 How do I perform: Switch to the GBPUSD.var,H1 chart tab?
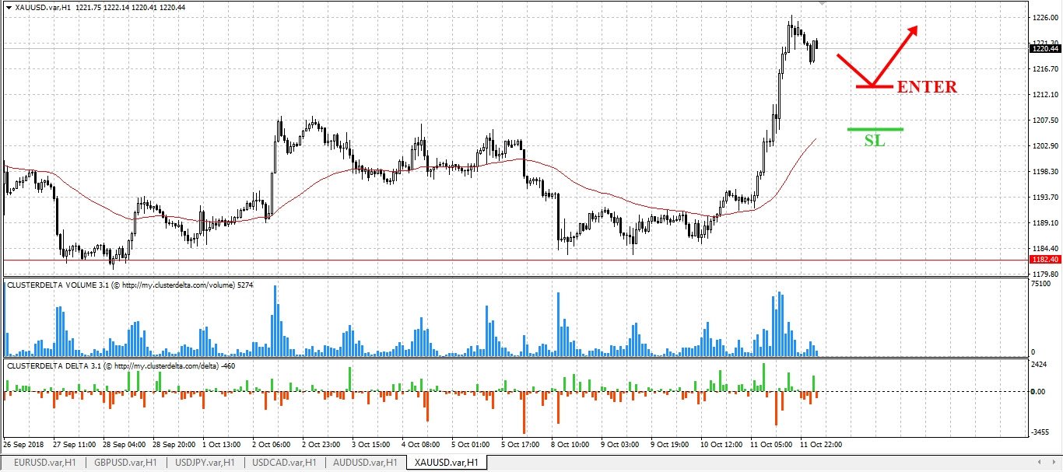124,463
